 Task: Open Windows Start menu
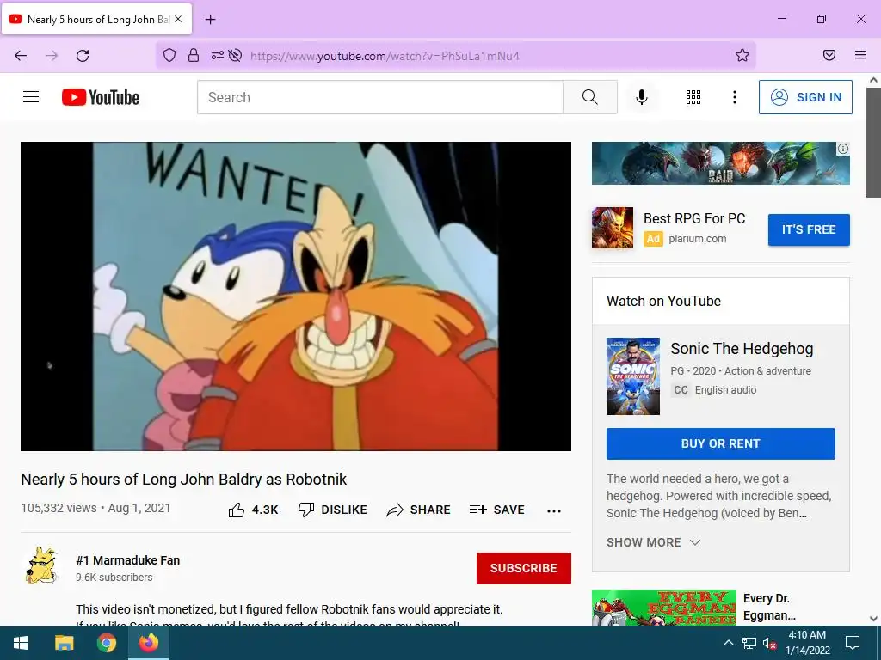[21, 643]
